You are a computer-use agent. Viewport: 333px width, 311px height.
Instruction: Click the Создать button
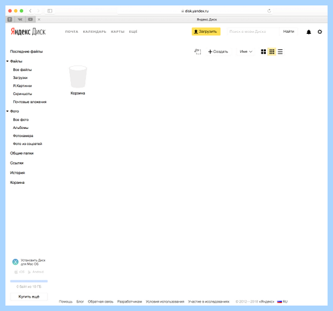pyautogui.click(x=218, y=52)
